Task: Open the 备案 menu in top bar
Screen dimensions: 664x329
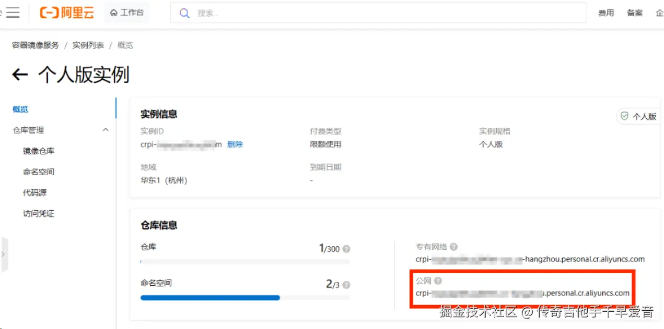Action: (635, 13)
